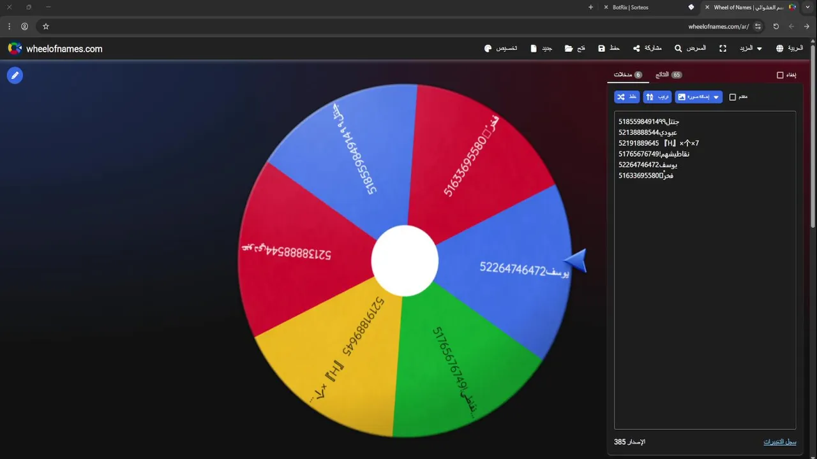Switch to the النتائج (results) tab
The height and width of the screenshot is (459, 817).
pos(668,75)
